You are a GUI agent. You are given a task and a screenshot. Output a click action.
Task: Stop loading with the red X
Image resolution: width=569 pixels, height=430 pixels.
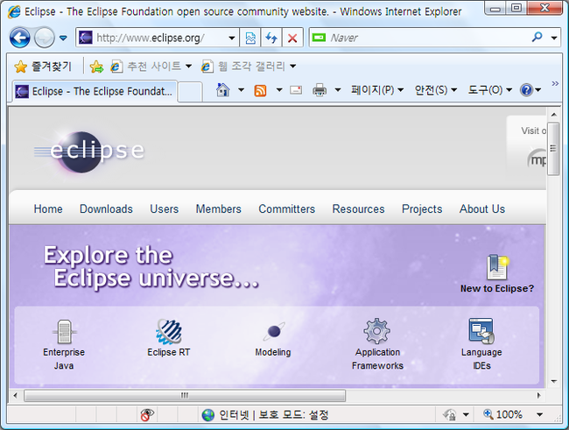[x=292, y=38]
